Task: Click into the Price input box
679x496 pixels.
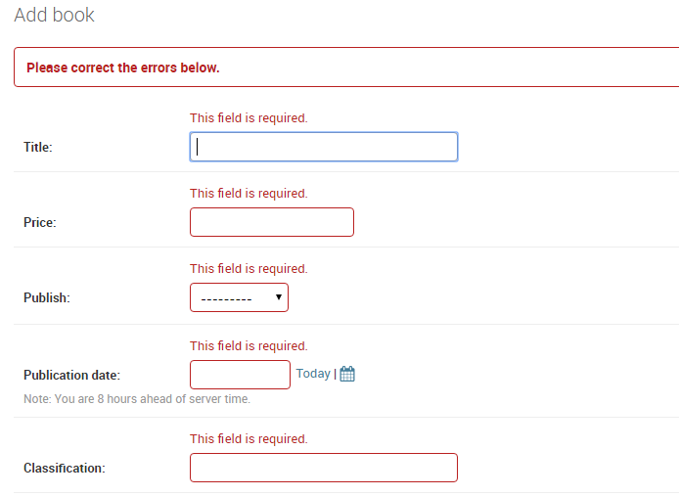Action: point(272,222)
